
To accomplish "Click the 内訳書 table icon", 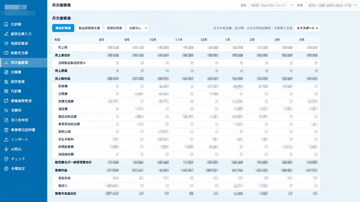I will [6, 91].
